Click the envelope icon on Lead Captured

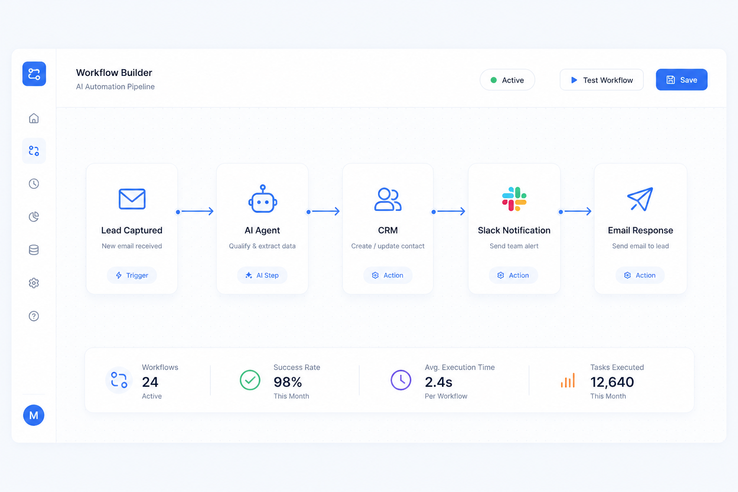point(132,199)
